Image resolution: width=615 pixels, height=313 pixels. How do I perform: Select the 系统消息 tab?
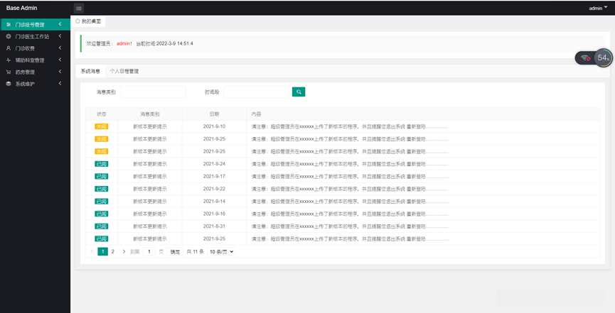pos(90,71)
